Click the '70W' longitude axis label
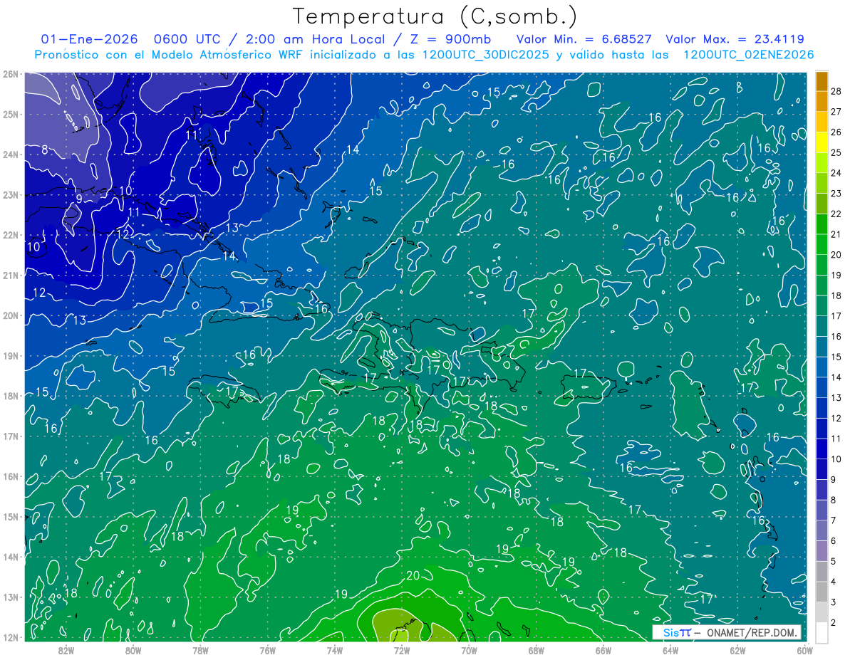This screenshot has width=855, height=660. 469,650
